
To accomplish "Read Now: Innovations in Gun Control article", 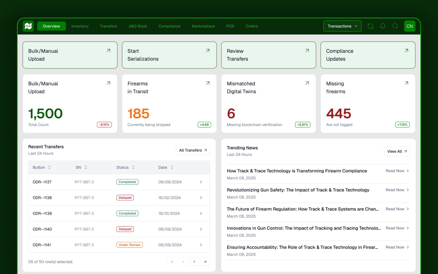I will click(397, 228).
